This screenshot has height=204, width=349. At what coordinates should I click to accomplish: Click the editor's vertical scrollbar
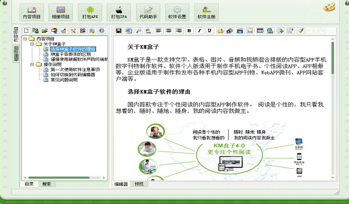coord(333,108)
